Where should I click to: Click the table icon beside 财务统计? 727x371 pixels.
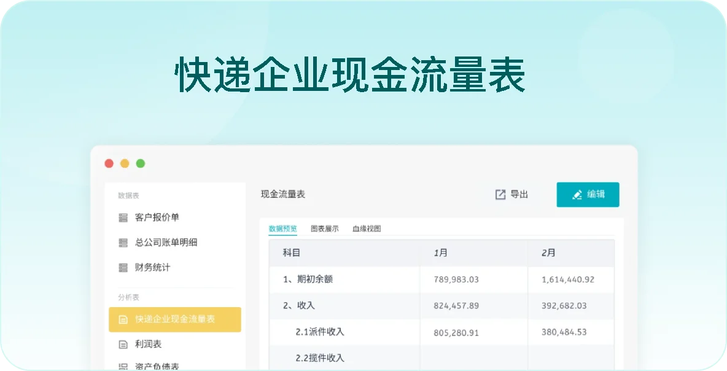coord(123,268)
